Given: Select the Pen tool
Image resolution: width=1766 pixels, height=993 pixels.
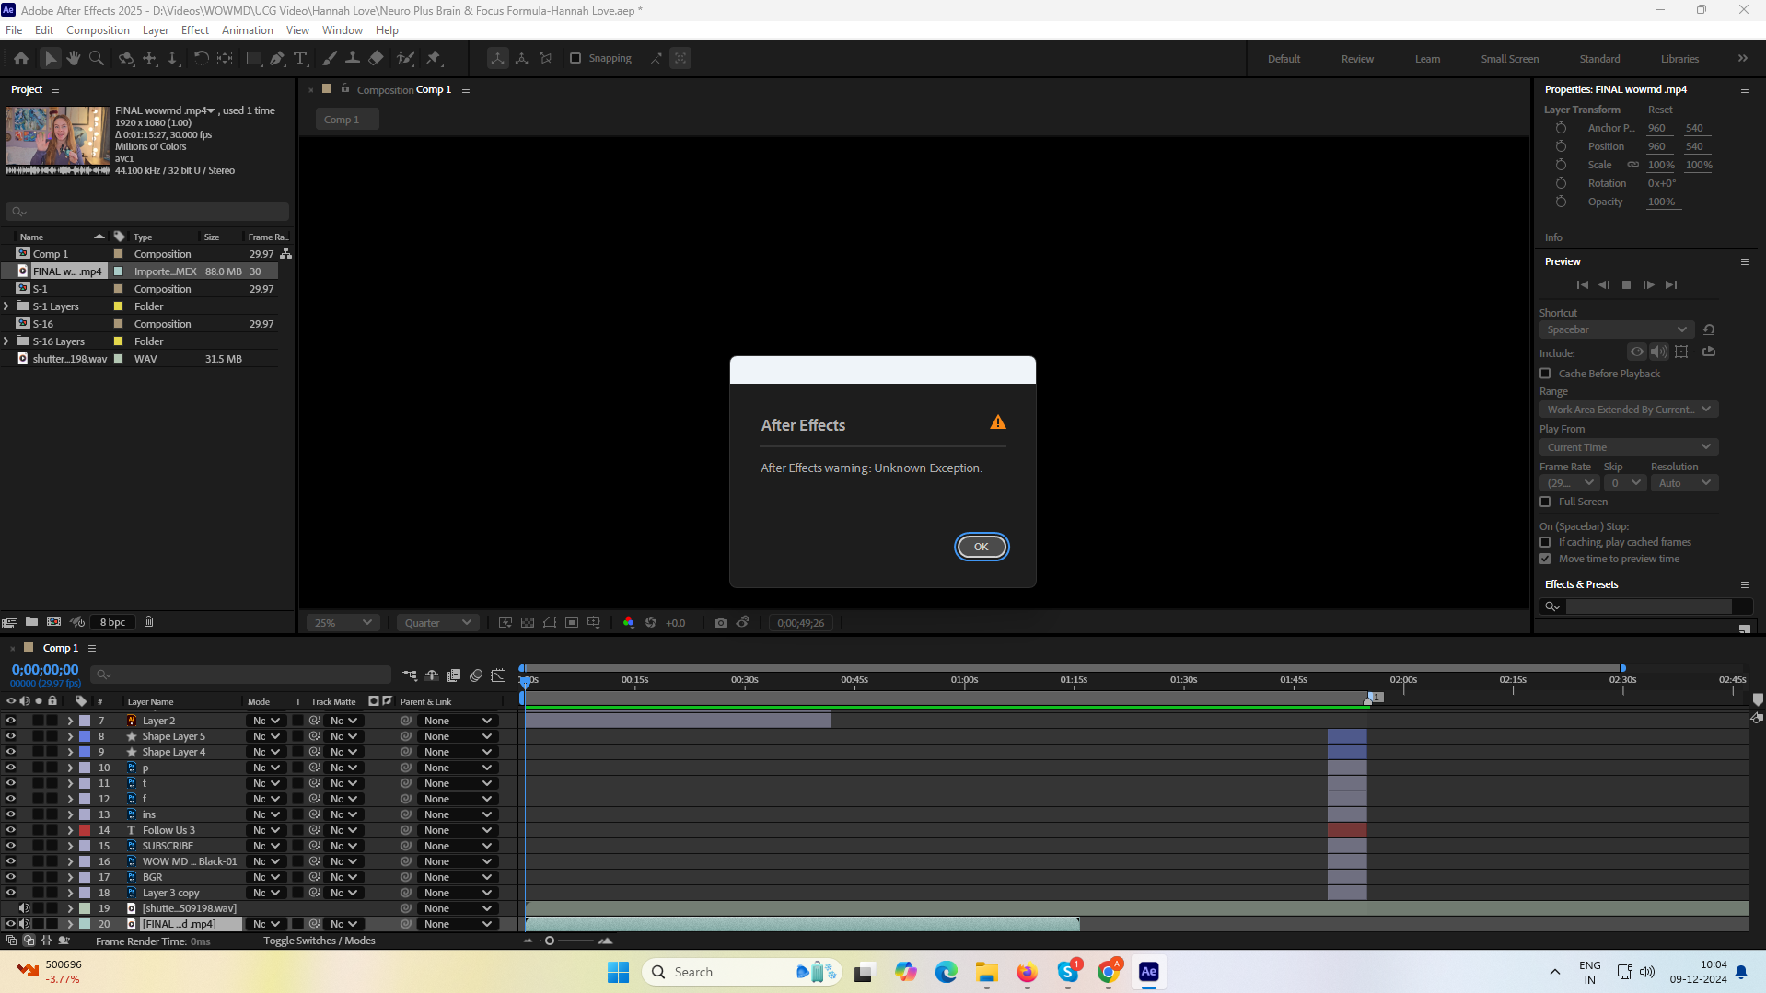Looking at the screenshot, I should tap(277, 58).
